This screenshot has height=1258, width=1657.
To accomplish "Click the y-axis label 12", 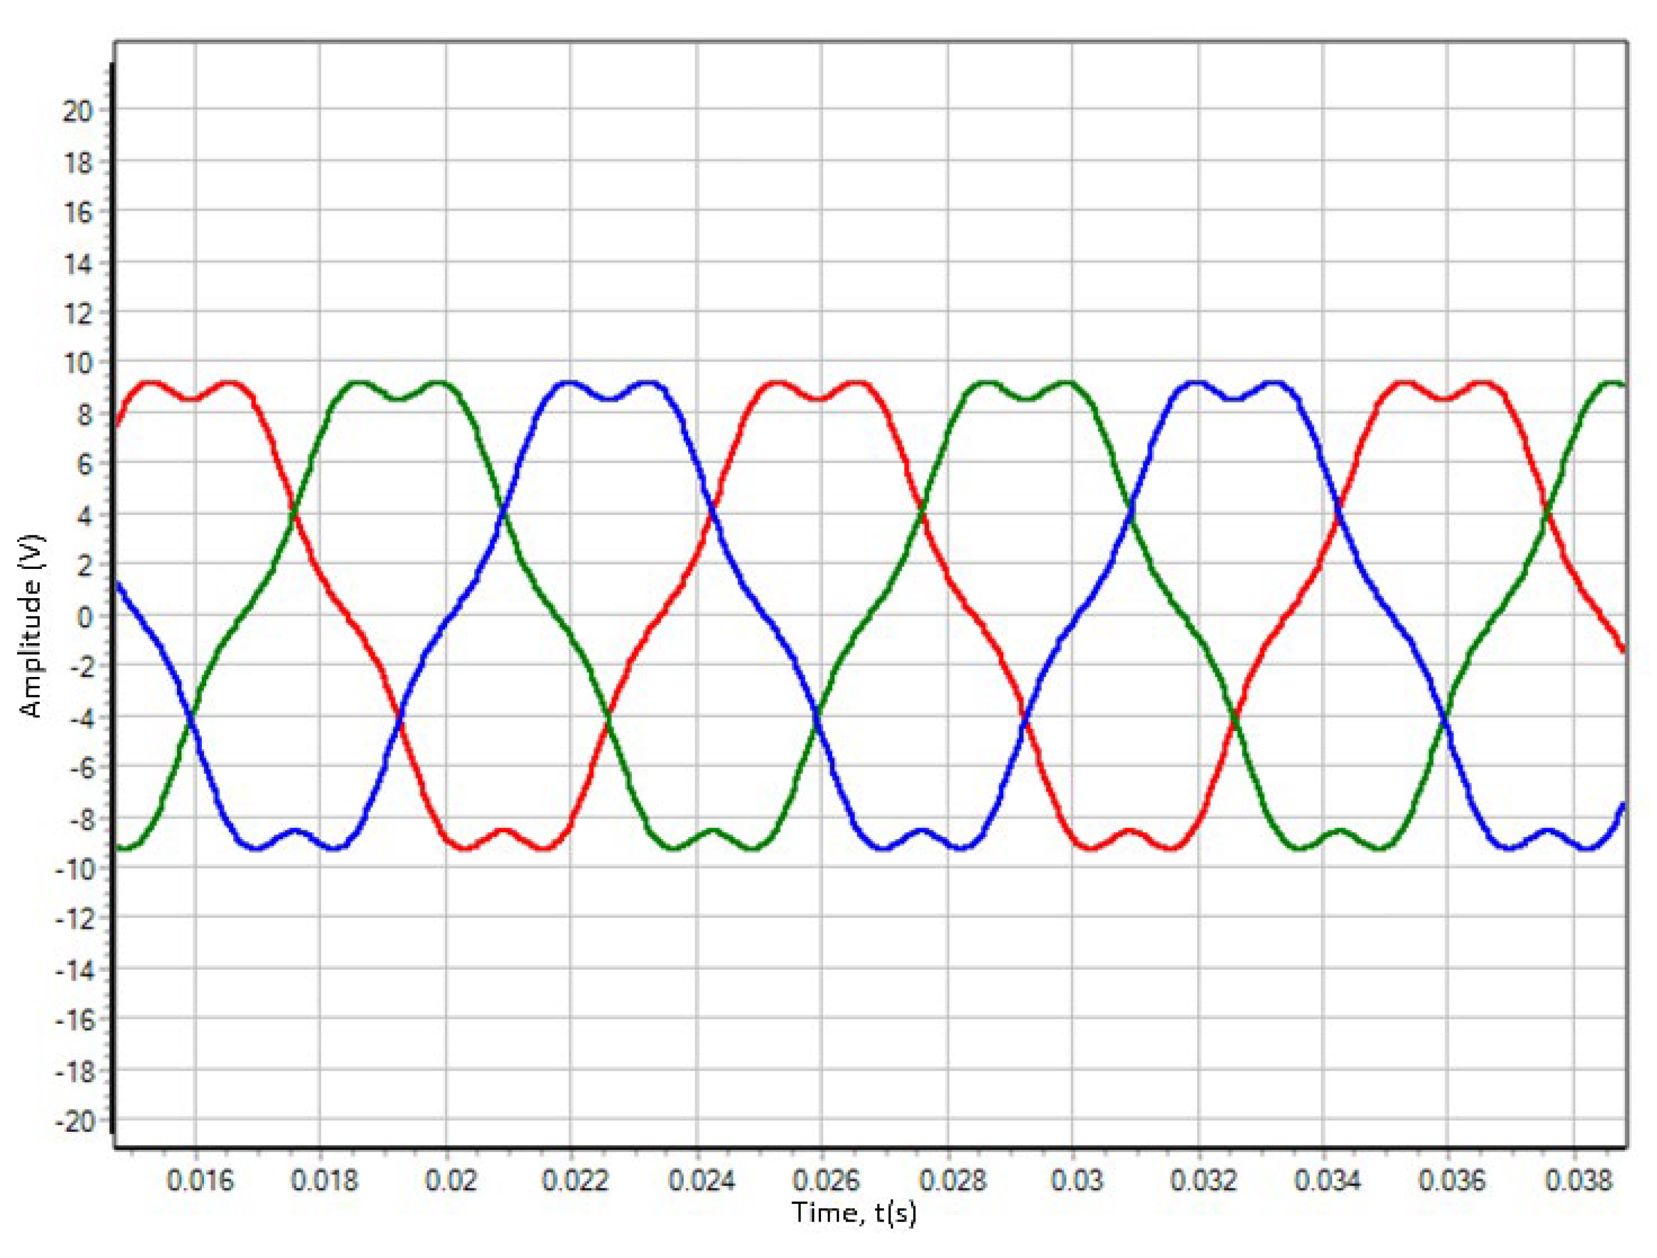I will click(78, 314).
